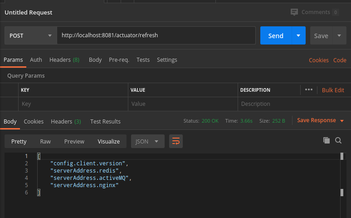Open the Pre-req. tab
The width and height of the screenshot is (351, 218).
pyautogui.click(x=119, y=60)
